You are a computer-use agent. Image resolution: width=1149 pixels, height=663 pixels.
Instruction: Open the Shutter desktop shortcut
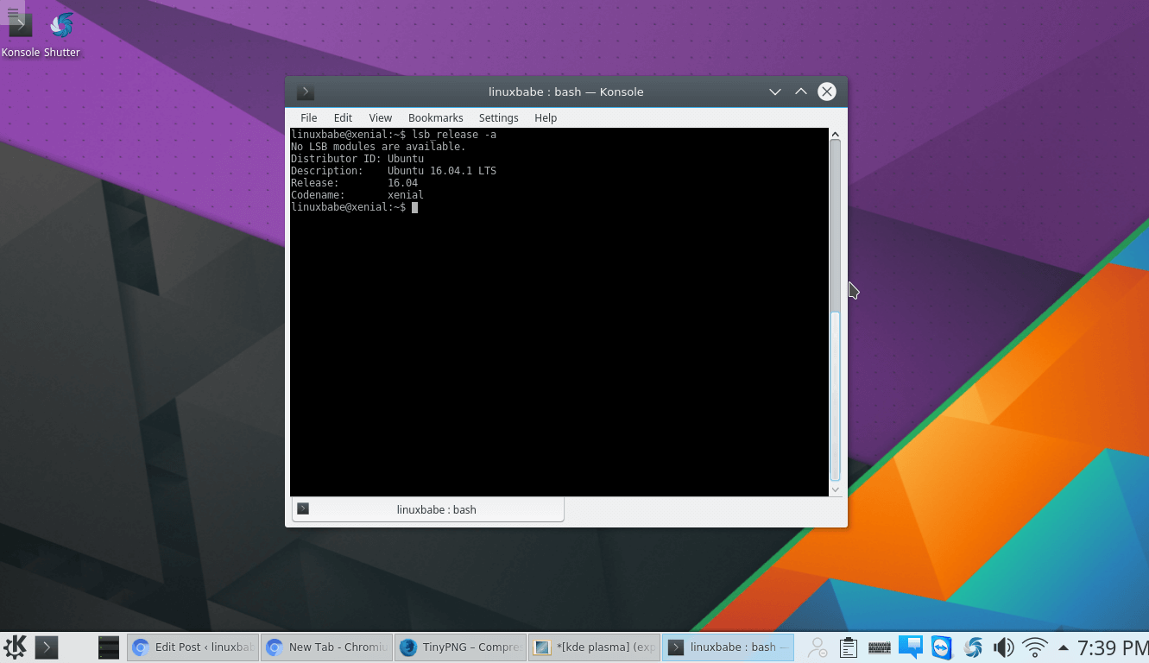point(62,27)
